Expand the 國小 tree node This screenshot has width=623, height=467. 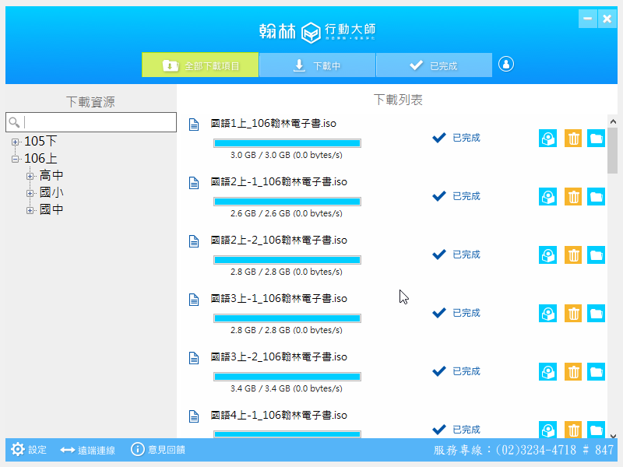tap(30, 193)
